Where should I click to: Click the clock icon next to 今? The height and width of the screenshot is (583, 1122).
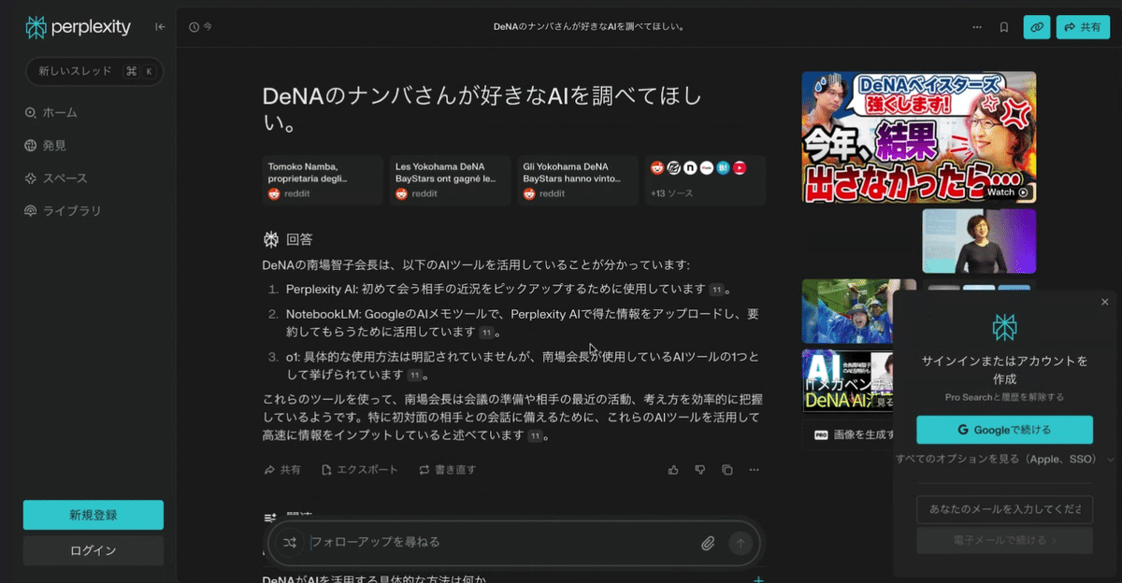tap(194, 27)
